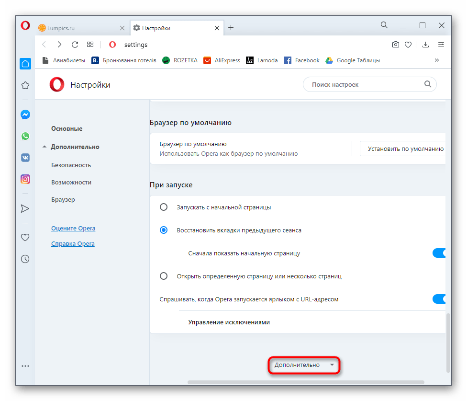Click magnifier icon in settings search box
Screen dimensions: 467x401
click(428, 84)
